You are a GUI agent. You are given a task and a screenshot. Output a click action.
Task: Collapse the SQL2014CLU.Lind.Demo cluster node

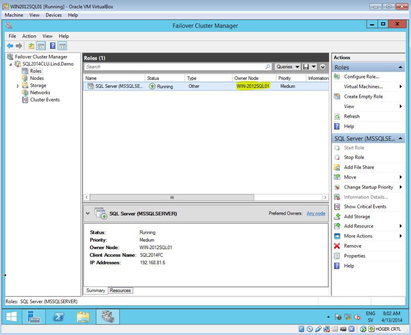coord(10,64)
